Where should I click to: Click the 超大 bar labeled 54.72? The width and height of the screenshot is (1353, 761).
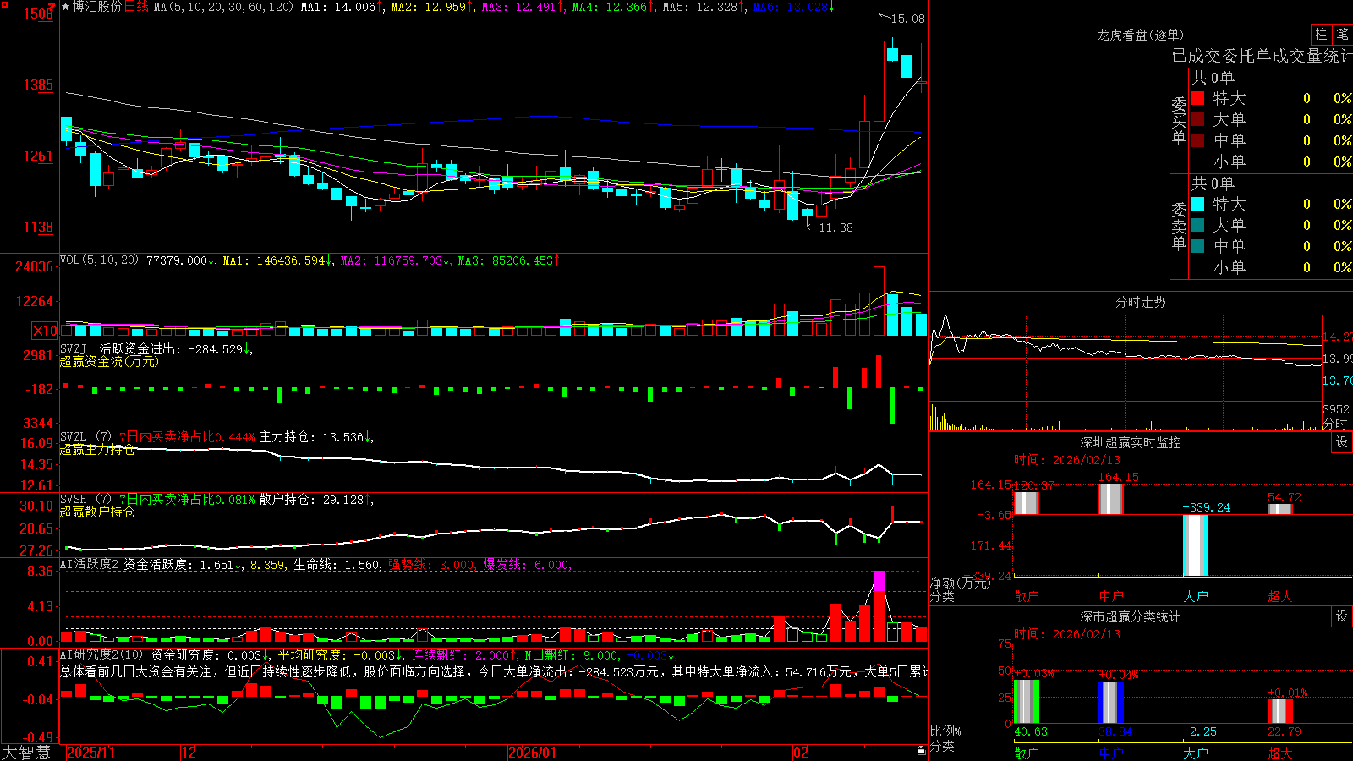(x=1279, y=509)
